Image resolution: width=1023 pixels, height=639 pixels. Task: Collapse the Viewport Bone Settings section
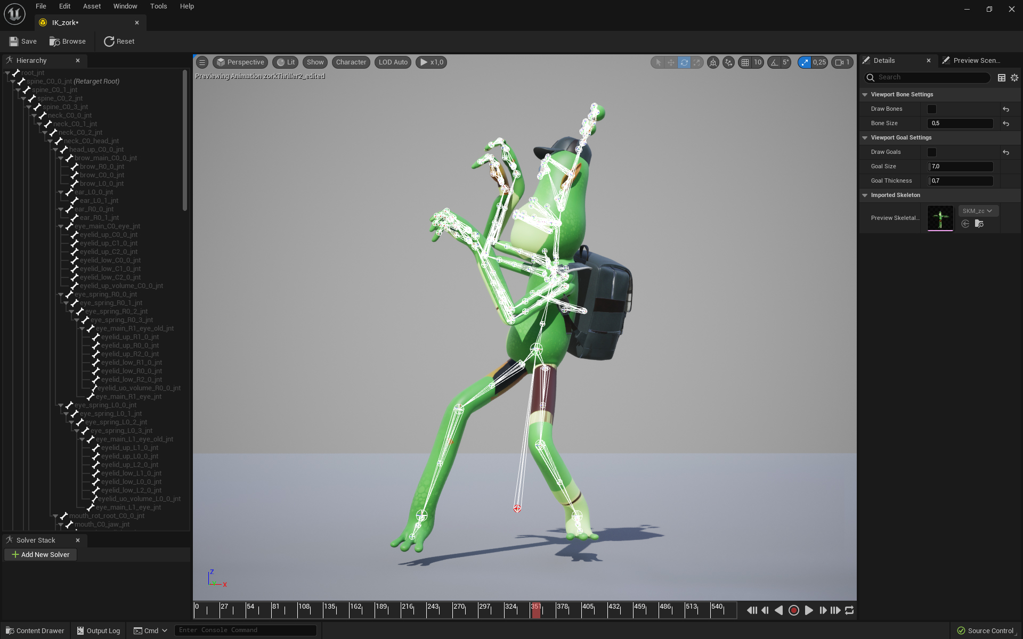pos(865,95)
